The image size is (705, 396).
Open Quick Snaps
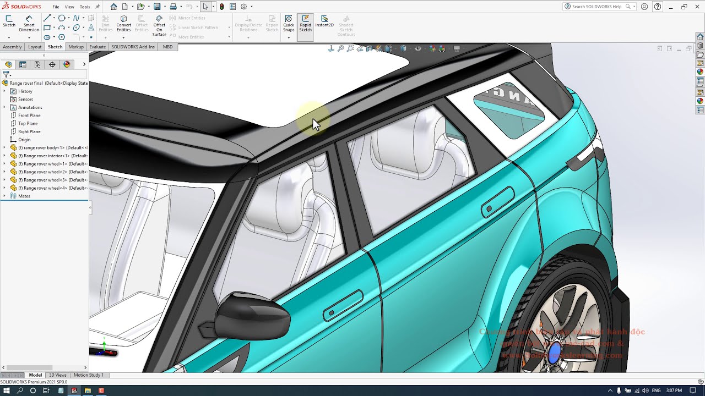point(289,23)
